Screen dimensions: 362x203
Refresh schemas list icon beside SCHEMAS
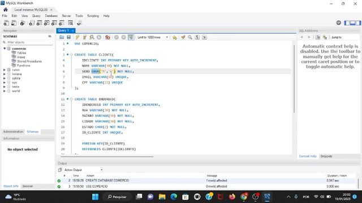pos(50,36)
